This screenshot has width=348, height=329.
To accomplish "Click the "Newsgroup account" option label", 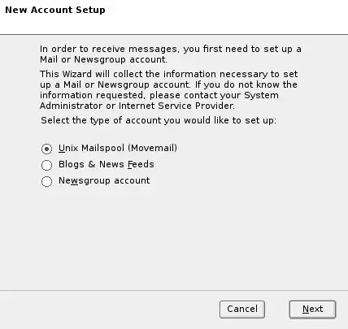I will tap(104, 180).
